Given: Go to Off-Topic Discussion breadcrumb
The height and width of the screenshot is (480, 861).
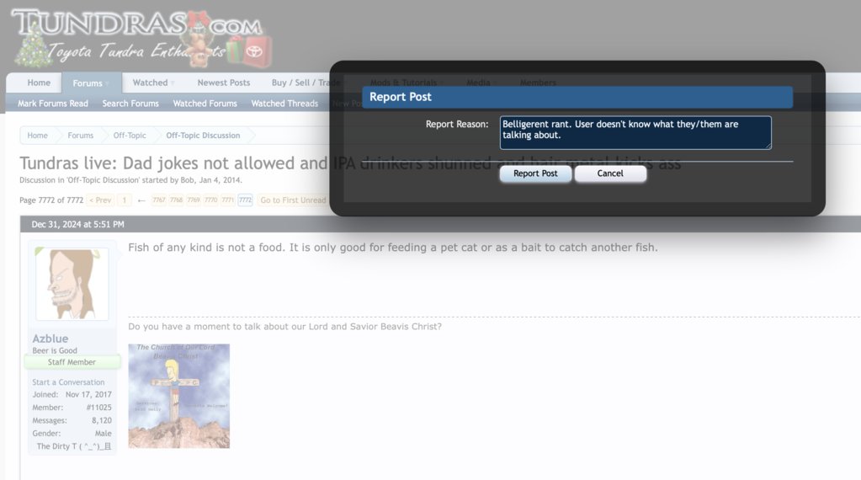Looking at the screenshot, I should [x=203, y=135].
